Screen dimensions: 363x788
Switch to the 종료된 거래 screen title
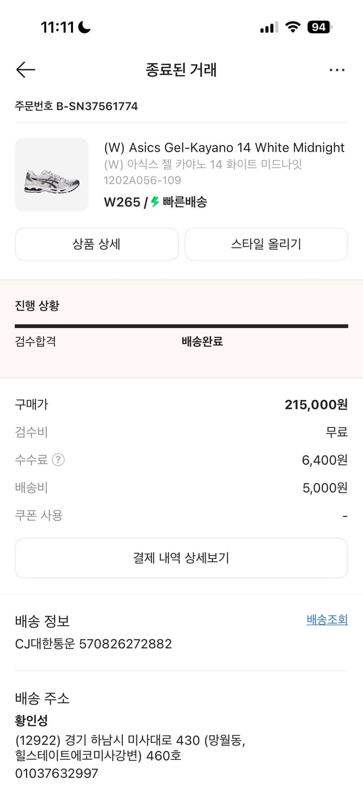[181, 69]
